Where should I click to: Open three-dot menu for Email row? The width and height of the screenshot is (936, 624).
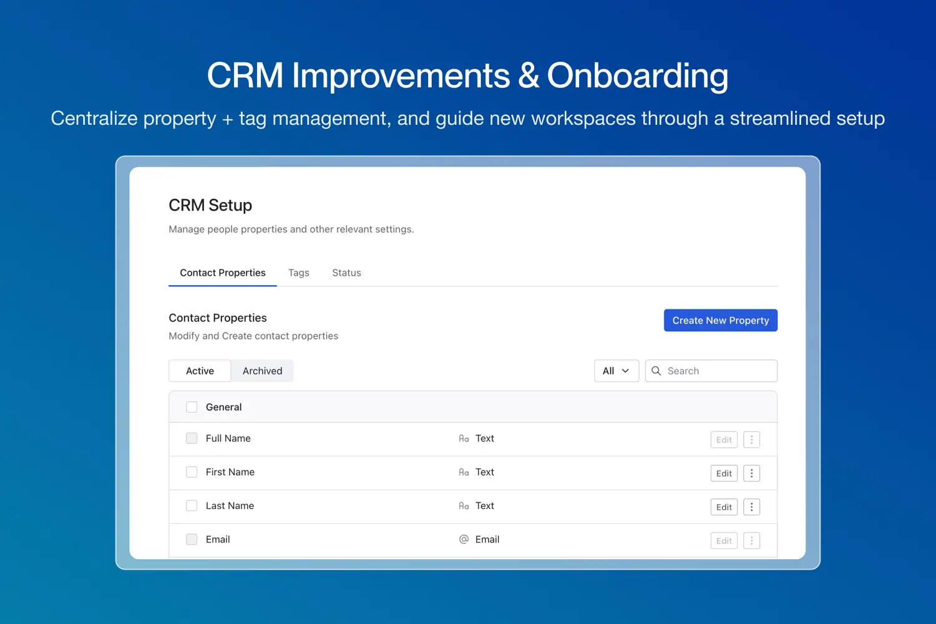[751, 541]
